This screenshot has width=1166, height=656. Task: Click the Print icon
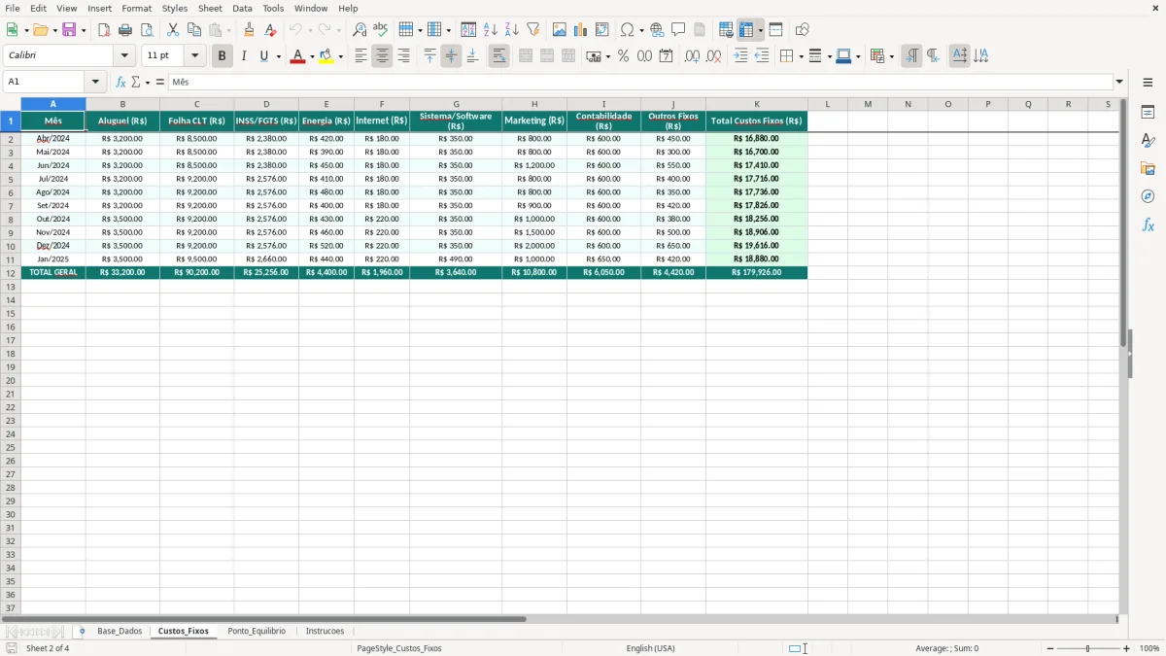click(x=125, y=30)
